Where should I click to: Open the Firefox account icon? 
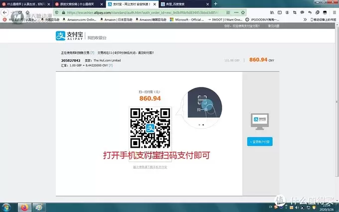click(287, 12)
